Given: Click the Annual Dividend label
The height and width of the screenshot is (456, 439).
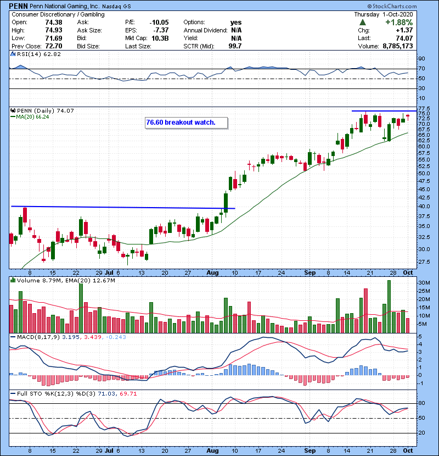Looking at the screenshot, I should [205, 30].
